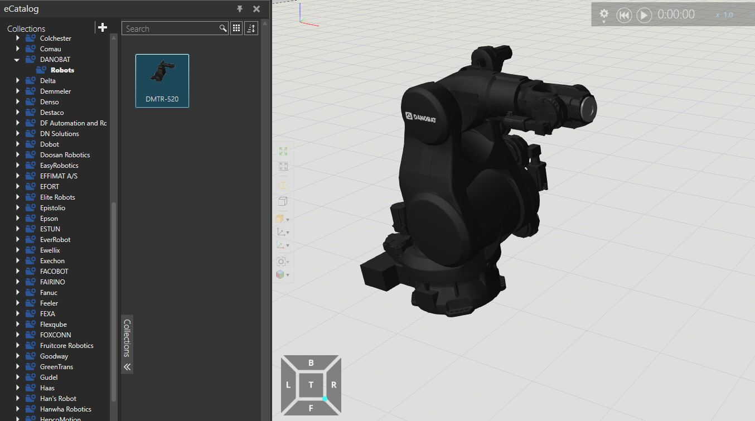Select DF Automation and Rc collection
Viewport: 755px width, 421px height.
pos(73,123)
